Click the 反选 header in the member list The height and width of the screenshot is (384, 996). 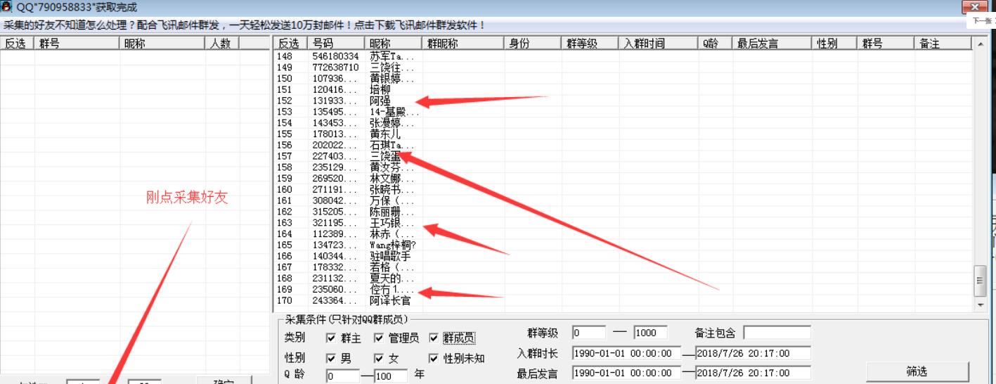pyautogui.click(x=291, y=44)
